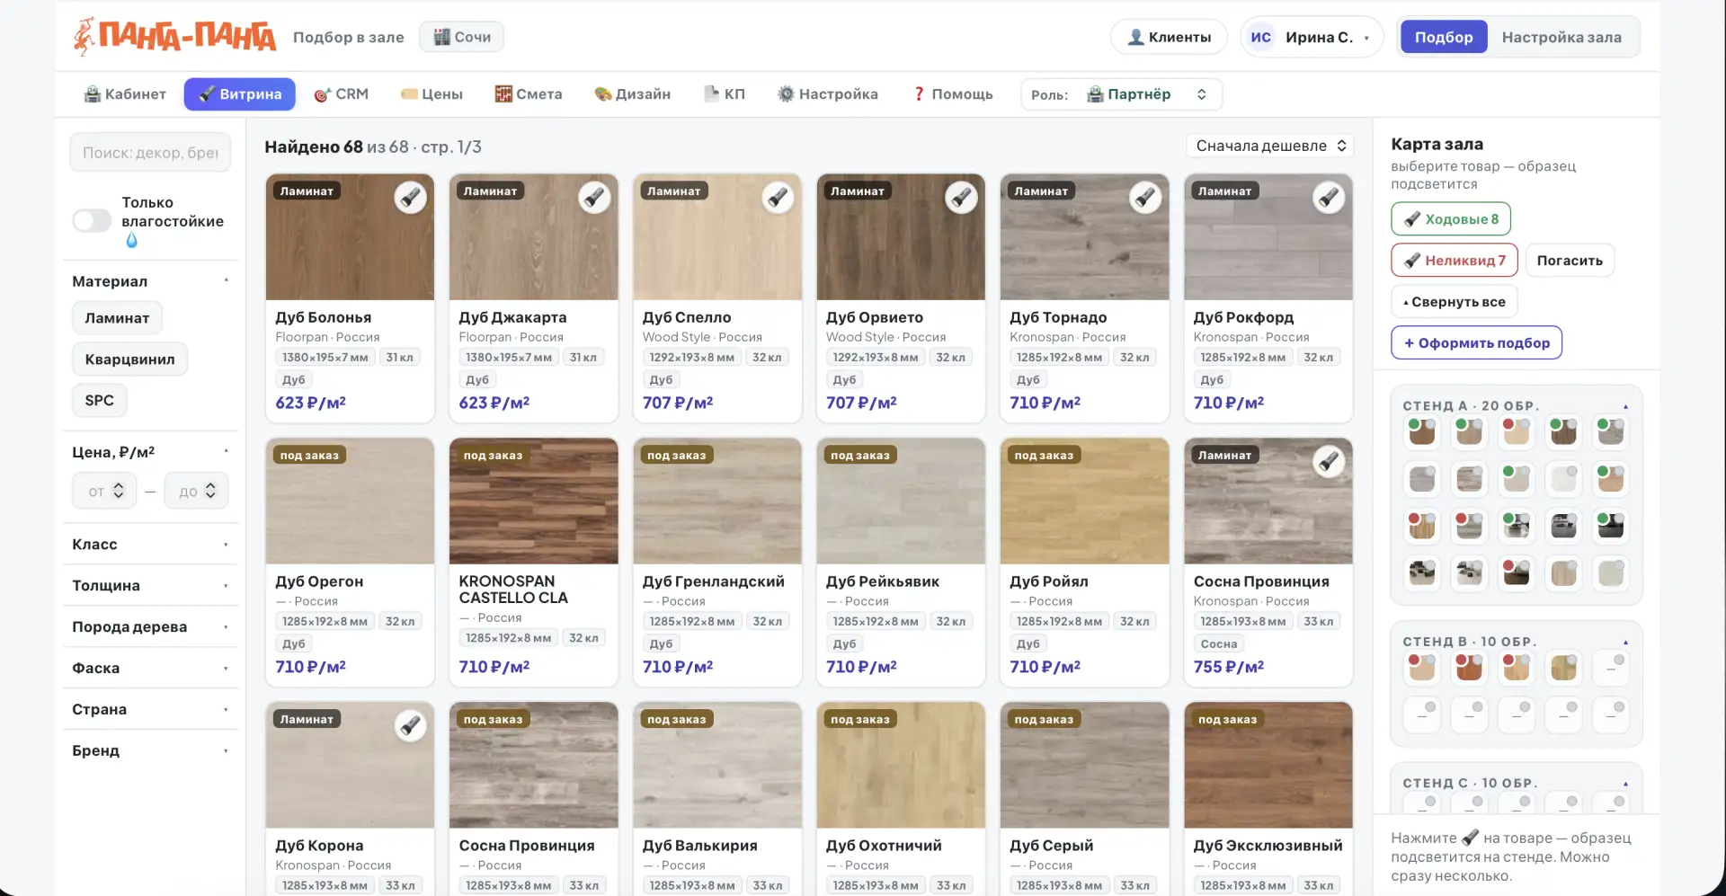Open the КП tab
The height and width of the screenshot is (896, 1726).
(x=725, y=94)
